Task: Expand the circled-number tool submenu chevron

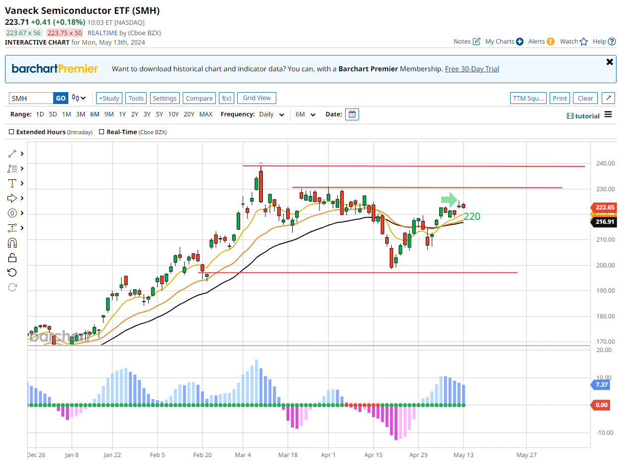Action: (x=22, y=213)
